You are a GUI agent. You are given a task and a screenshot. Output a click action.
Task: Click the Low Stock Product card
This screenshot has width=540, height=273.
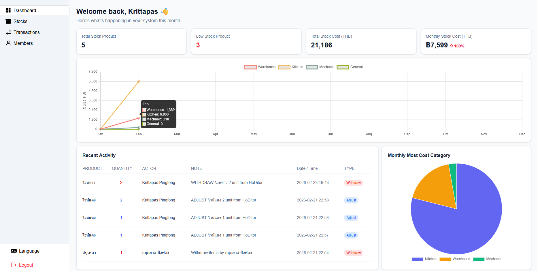(x=246, y=41)
